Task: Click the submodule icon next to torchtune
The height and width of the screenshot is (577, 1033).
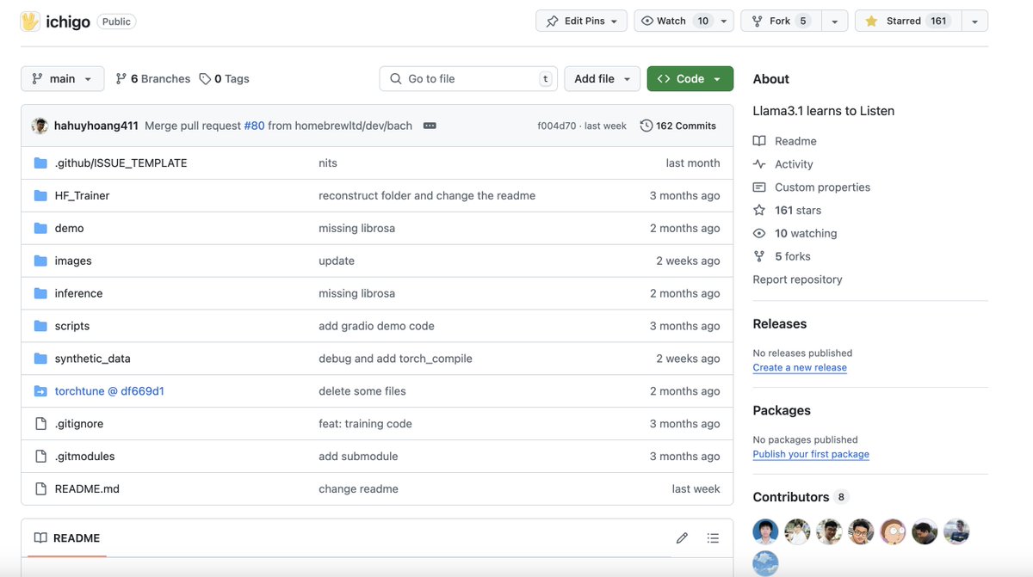Action: (x=40, y=391)
